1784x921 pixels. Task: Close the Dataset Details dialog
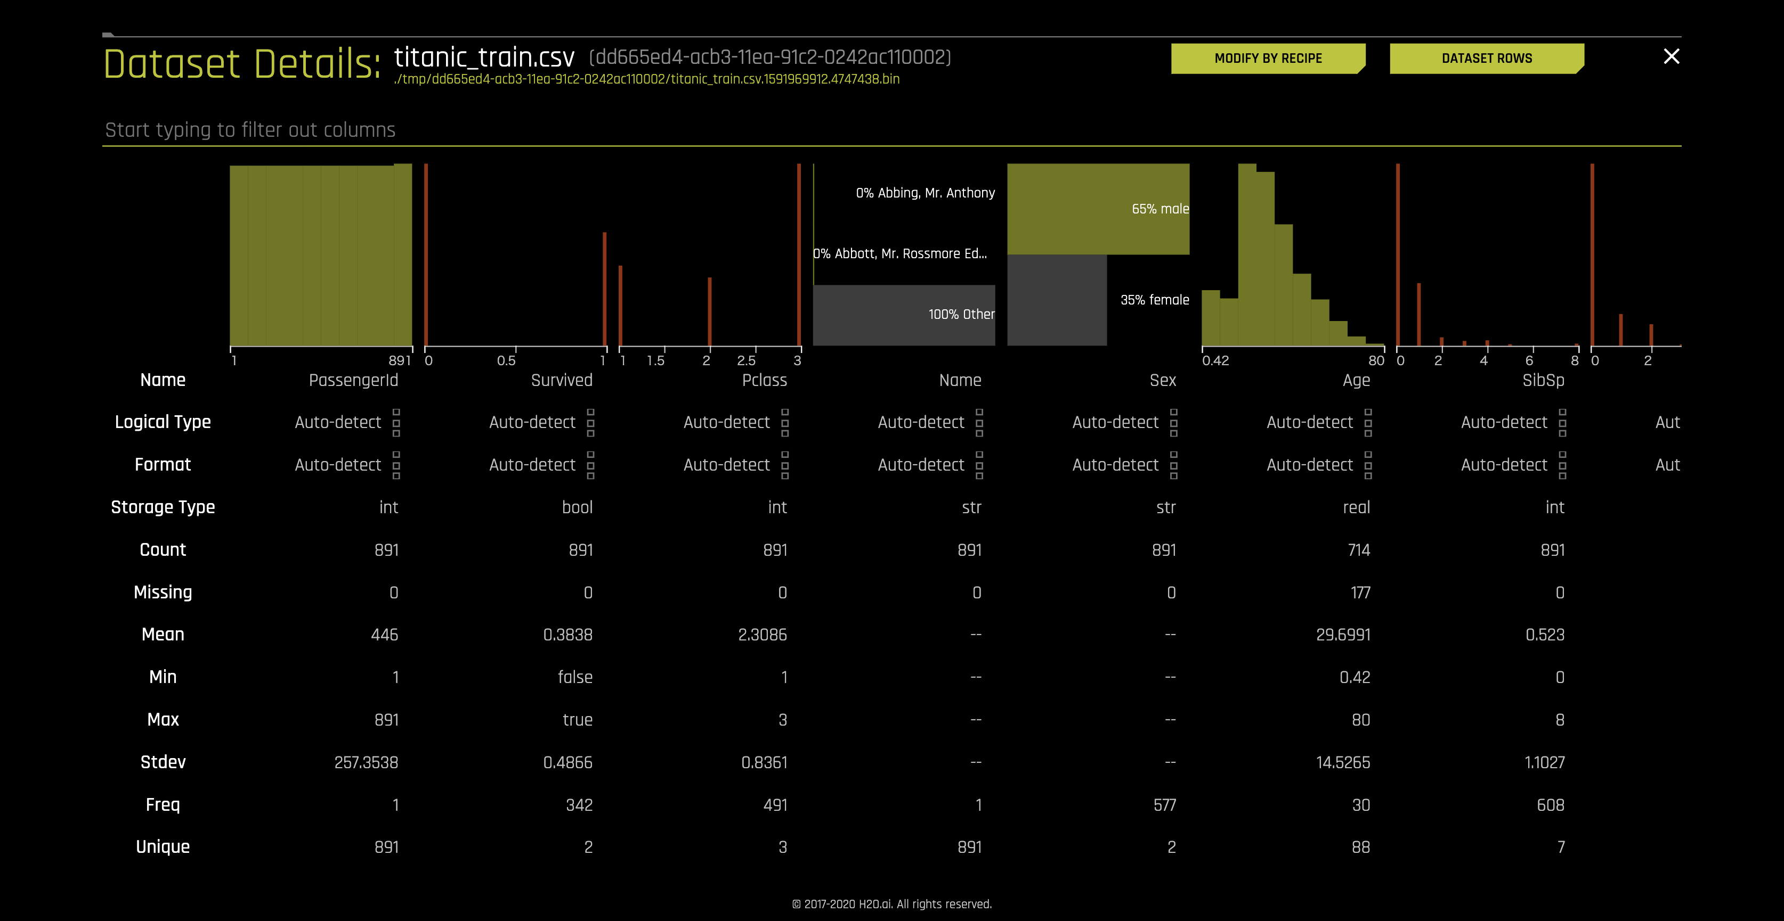pyautogui.click(x=1671, y=57)
